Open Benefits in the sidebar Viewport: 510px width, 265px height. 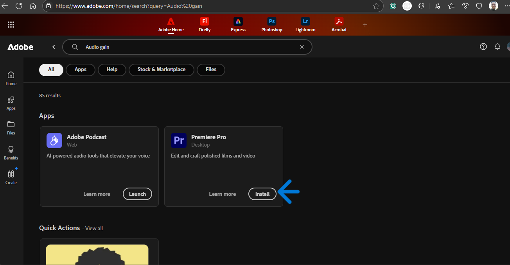click(11, 153)
